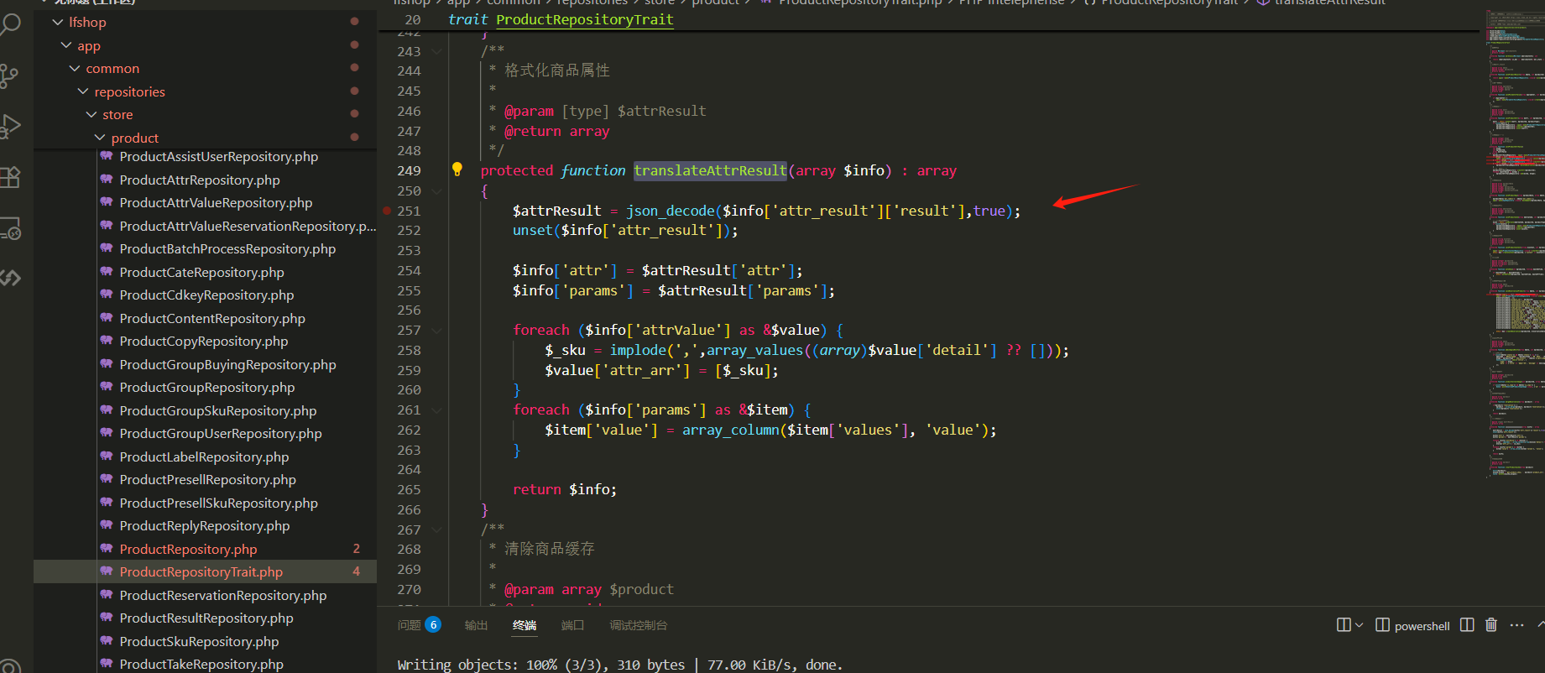Open ProductRepository.php with 2 problems
The width and height of the screenshot is (1545, 673).
pyautogui.click(x=188, y=549)
